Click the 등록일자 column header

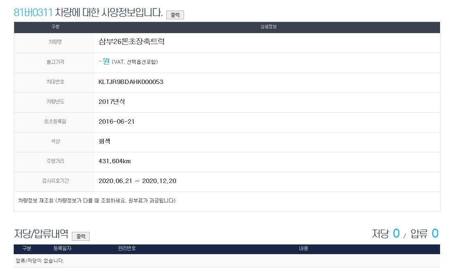62,248
